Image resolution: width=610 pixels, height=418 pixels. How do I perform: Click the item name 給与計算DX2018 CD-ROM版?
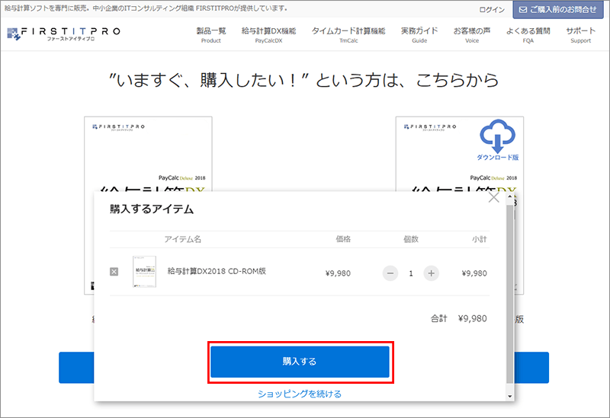(217, 271)
